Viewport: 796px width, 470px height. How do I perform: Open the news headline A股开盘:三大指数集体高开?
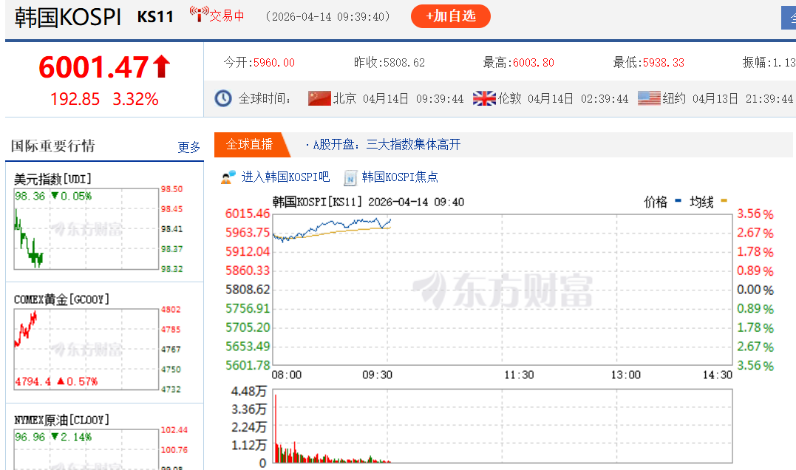pos(387,145)
